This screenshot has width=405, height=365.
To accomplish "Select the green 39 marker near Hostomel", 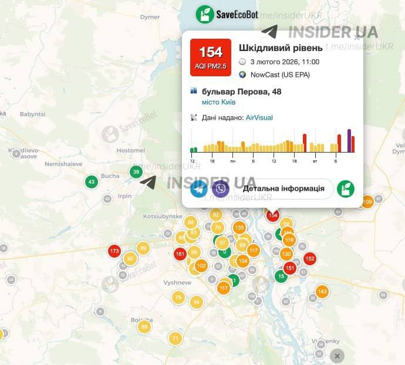I will (x=136, y=172).
